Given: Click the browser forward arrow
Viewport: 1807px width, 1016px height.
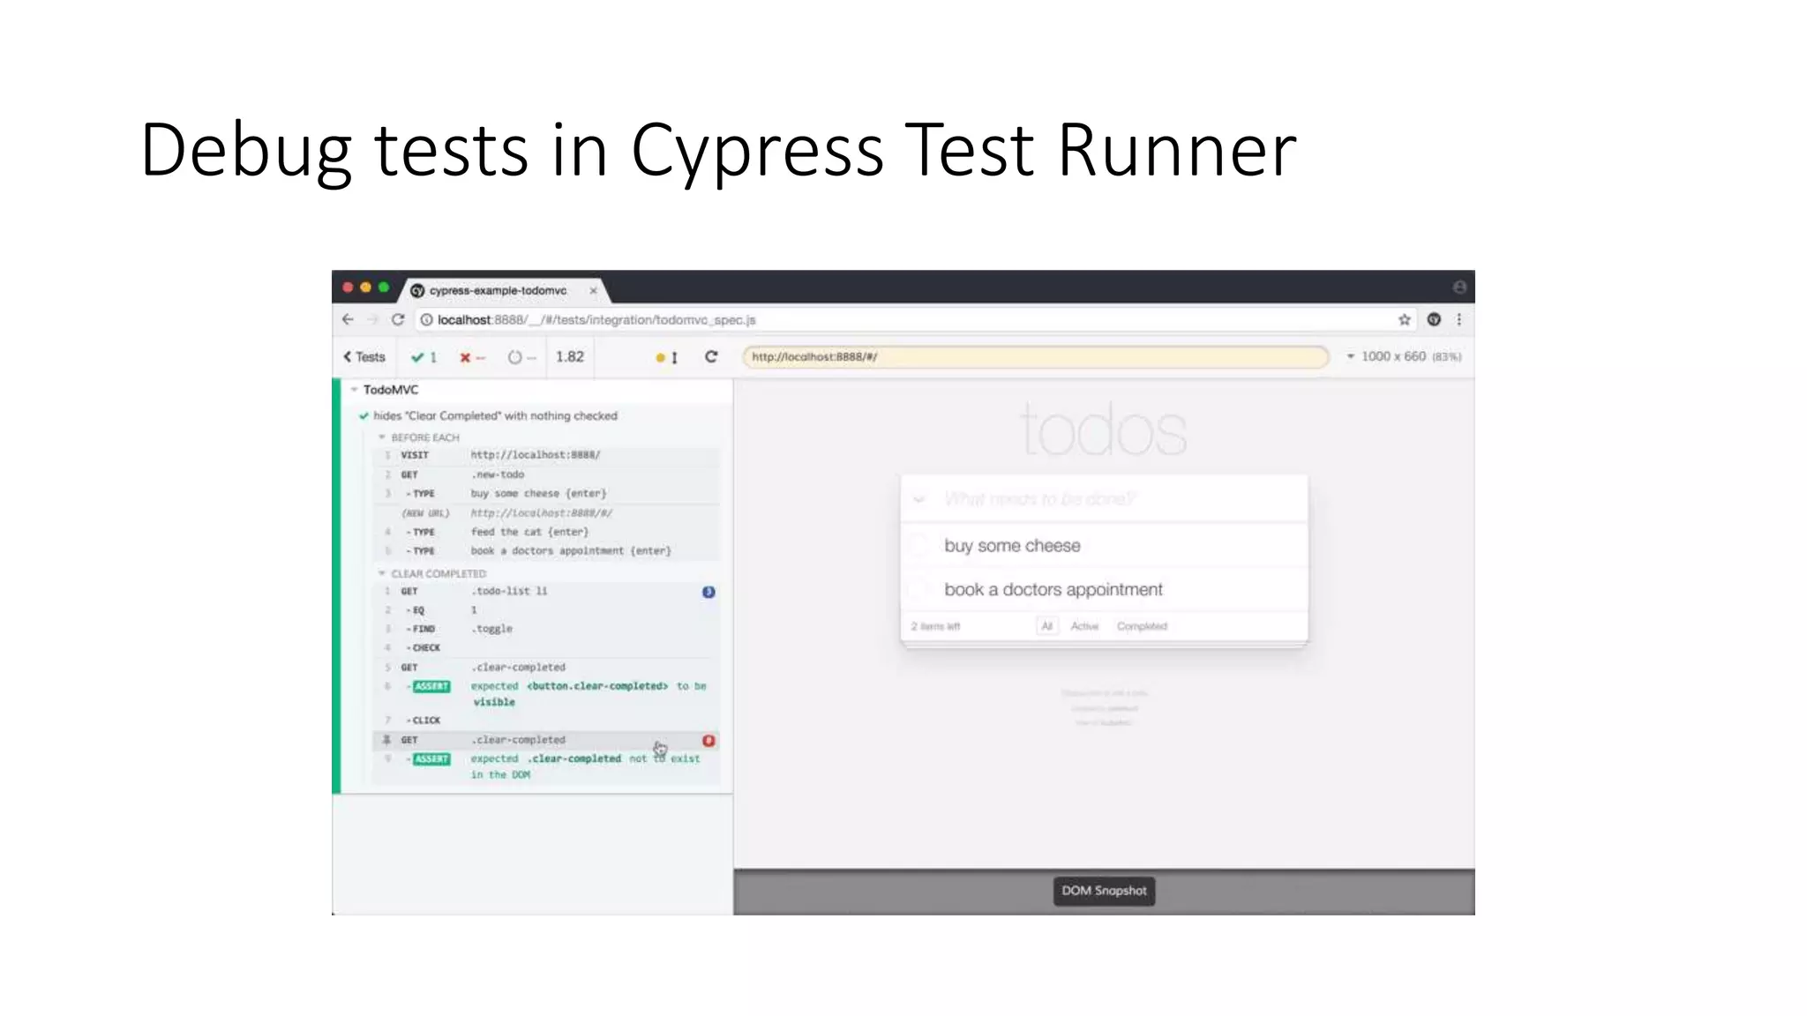Looking at the screenshot, I should pyautogui.click(x=372, y=319).
